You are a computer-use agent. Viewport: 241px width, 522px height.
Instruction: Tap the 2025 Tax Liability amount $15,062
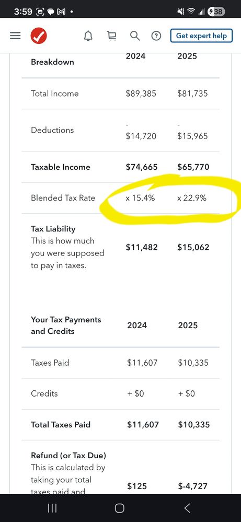click(x=193, y=247)
